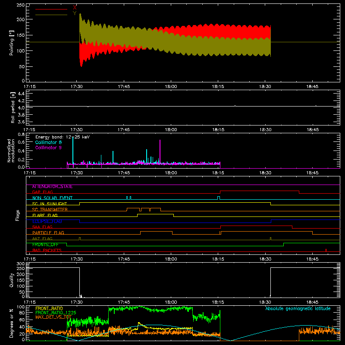Image resolution: width=345 pixels, height=345 pixels.
Task: Click the GAP_FLAG label
Action: 42,192
